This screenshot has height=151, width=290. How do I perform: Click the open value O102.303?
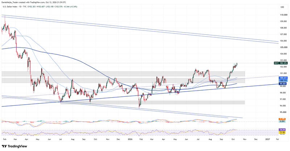pos(32,7)
